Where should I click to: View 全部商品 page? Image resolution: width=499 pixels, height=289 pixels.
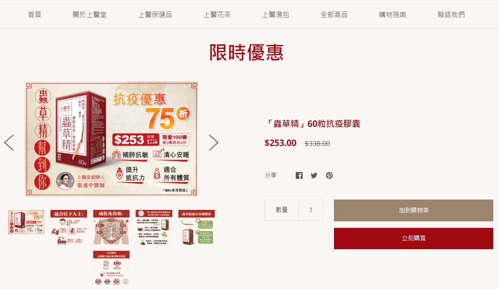[334, 15]
